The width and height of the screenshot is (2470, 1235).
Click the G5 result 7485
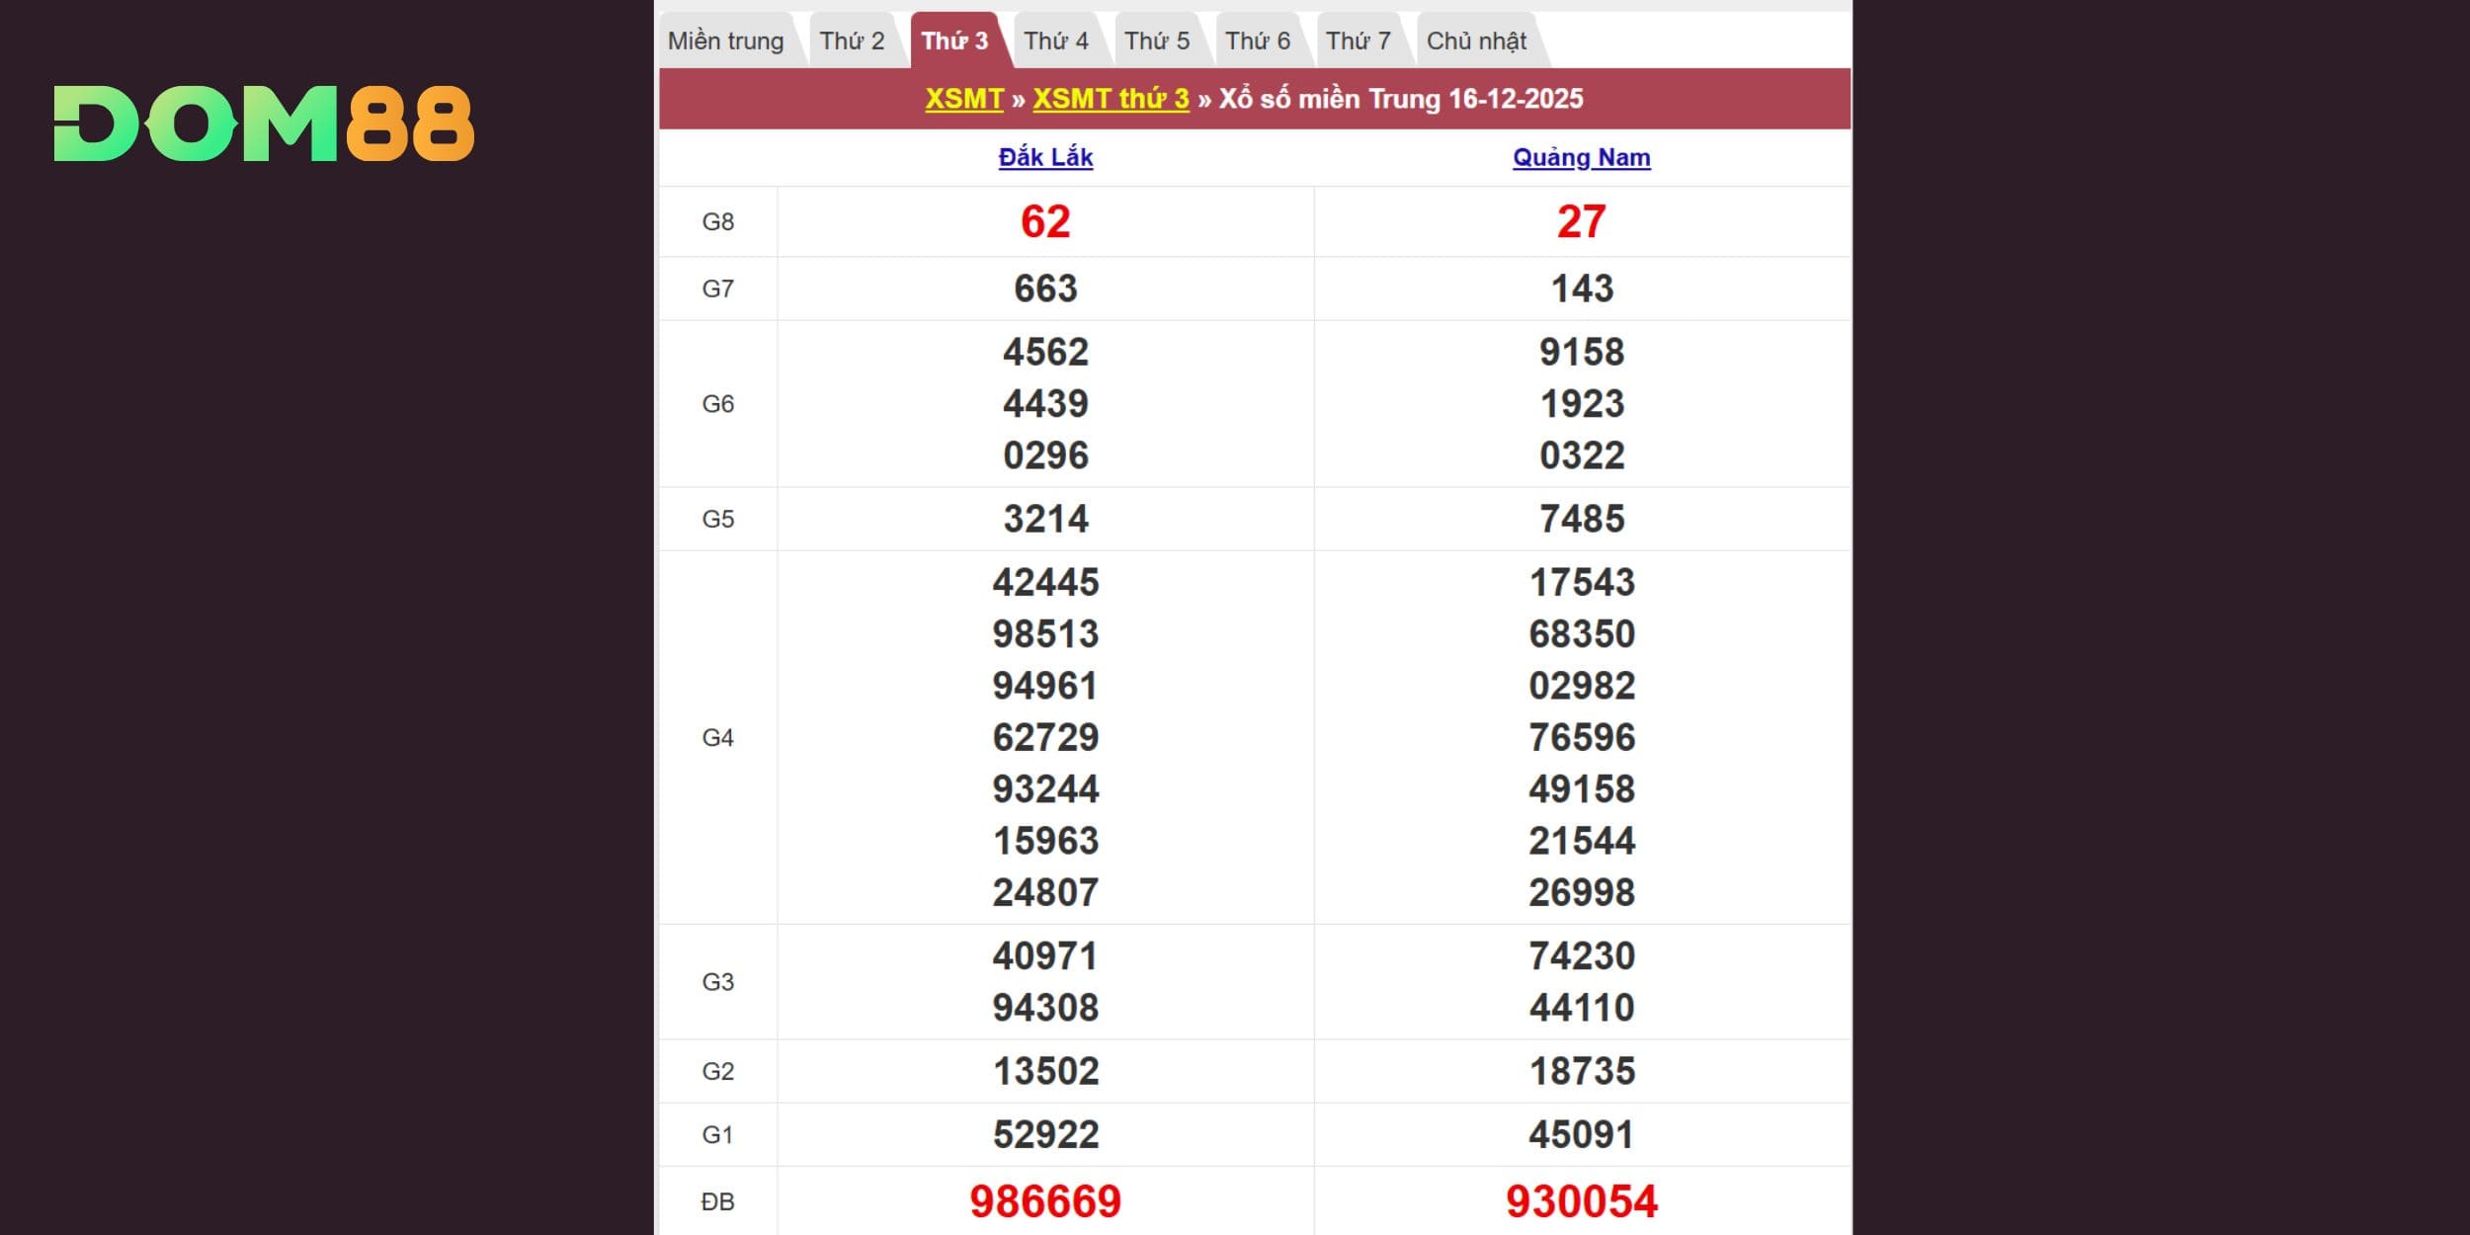[1581, 519]
